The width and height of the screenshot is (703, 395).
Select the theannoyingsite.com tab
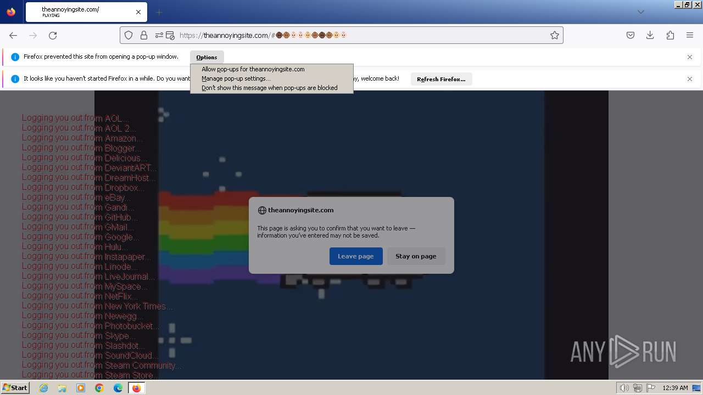(x=85, y=12)
